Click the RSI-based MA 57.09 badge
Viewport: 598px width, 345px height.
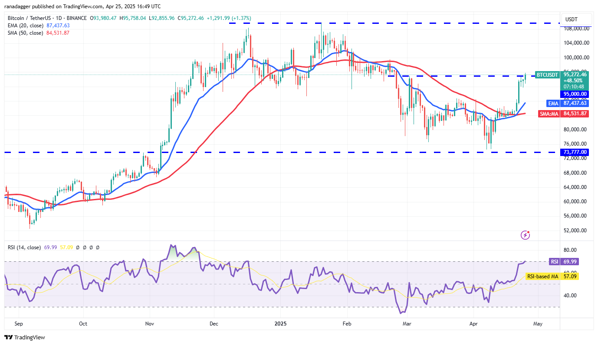pyautogui.click(x=552, y=276)
